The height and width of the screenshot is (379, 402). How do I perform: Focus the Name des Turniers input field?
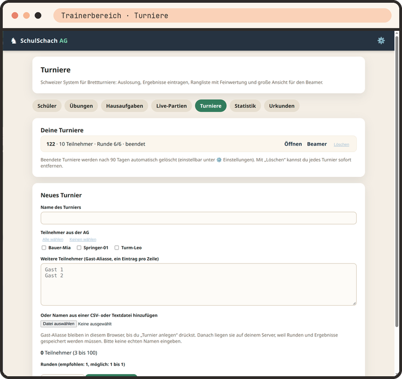pos(198,218)
